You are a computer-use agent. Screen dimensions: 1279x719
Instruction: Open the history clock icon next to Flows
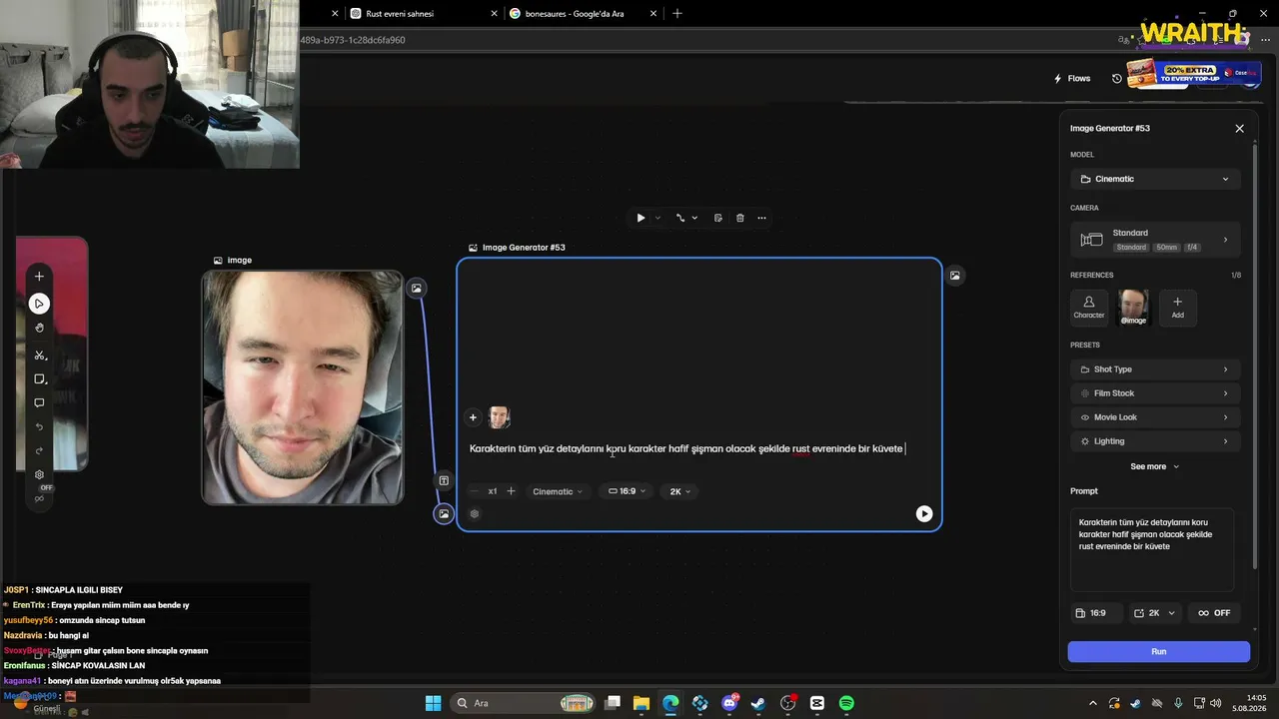point(1117,79)
